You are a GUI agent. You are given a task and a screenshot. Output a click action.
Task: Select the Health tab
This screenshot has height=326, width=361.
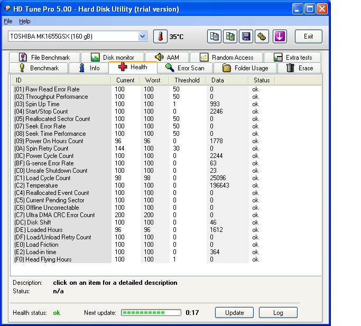click(x=133, y=67)
